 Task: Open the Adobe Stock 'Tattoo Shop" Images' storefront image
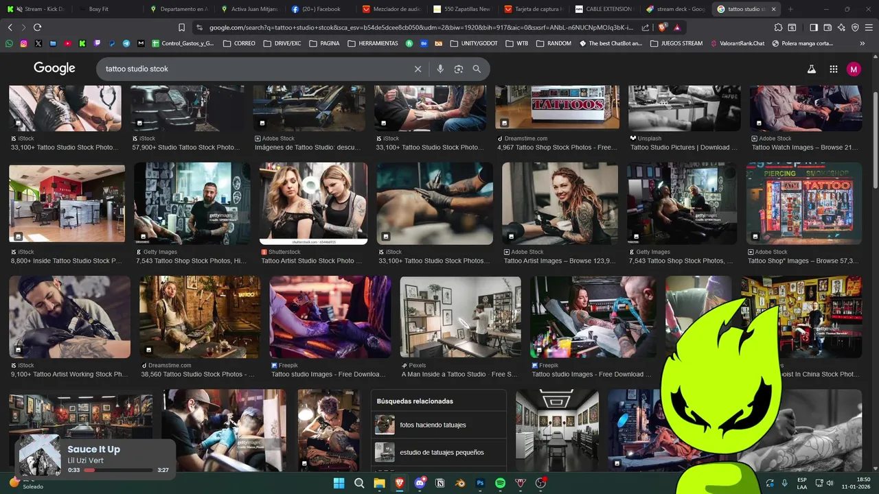pos(804,203)
